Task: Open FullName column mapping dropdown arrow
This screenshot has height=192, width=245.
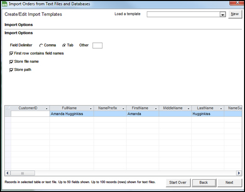Action: coord(90,109)
